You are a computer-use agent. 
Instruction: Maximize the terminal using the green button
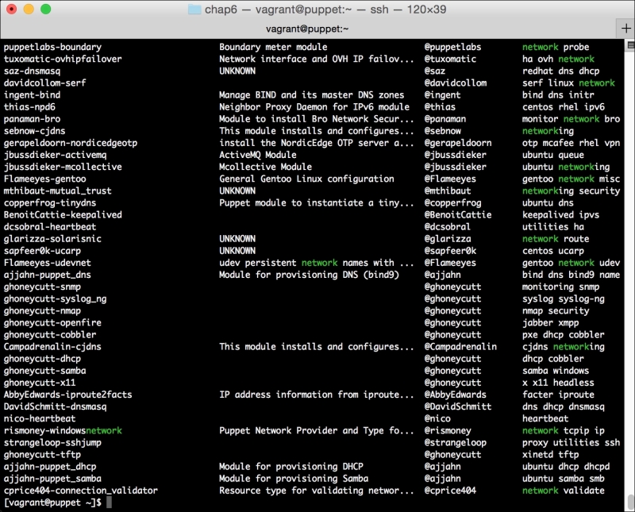pyautogui.click(x=44, y=10)
